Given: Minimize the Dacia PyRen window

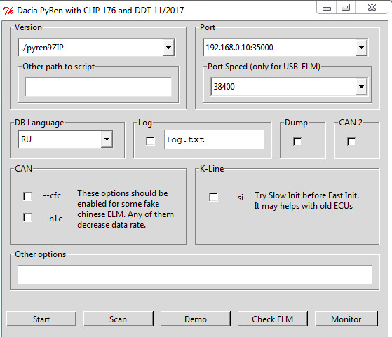Looking at the screenshot, I should click(327, 8).
